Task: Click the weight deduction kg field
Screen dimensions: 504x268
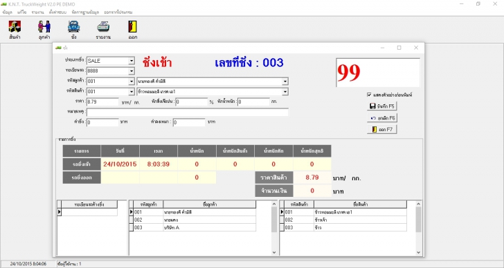Action: click(253, 102)
